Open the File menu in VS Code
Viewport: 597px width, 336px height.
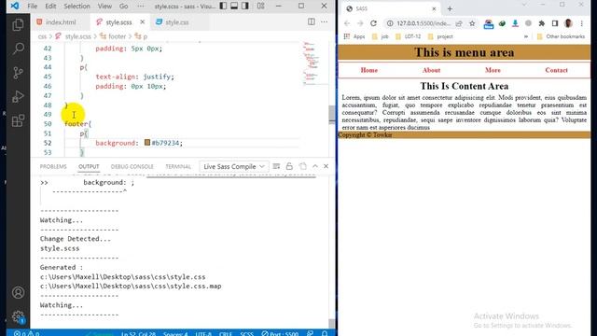[33, 7]
